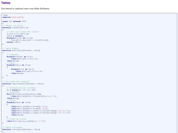Click the line 'foreach($lines as $line)'
This screenshot has height=133, width=178.
point(19,38)
